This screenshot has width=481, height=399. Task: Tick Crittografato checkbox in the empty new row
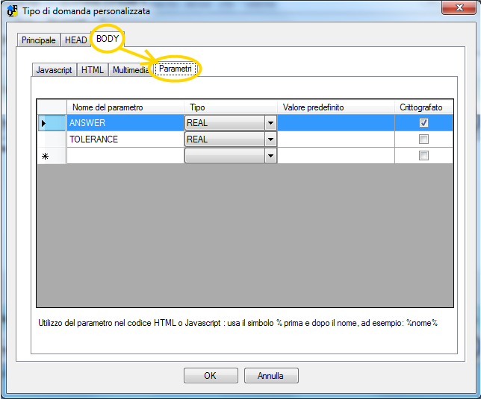(x=423, y=156)
